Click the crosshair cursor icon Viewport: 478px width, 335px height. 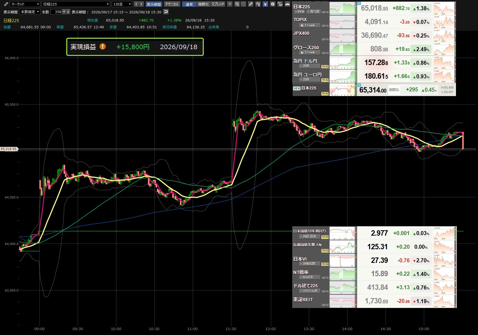point(230,4)
